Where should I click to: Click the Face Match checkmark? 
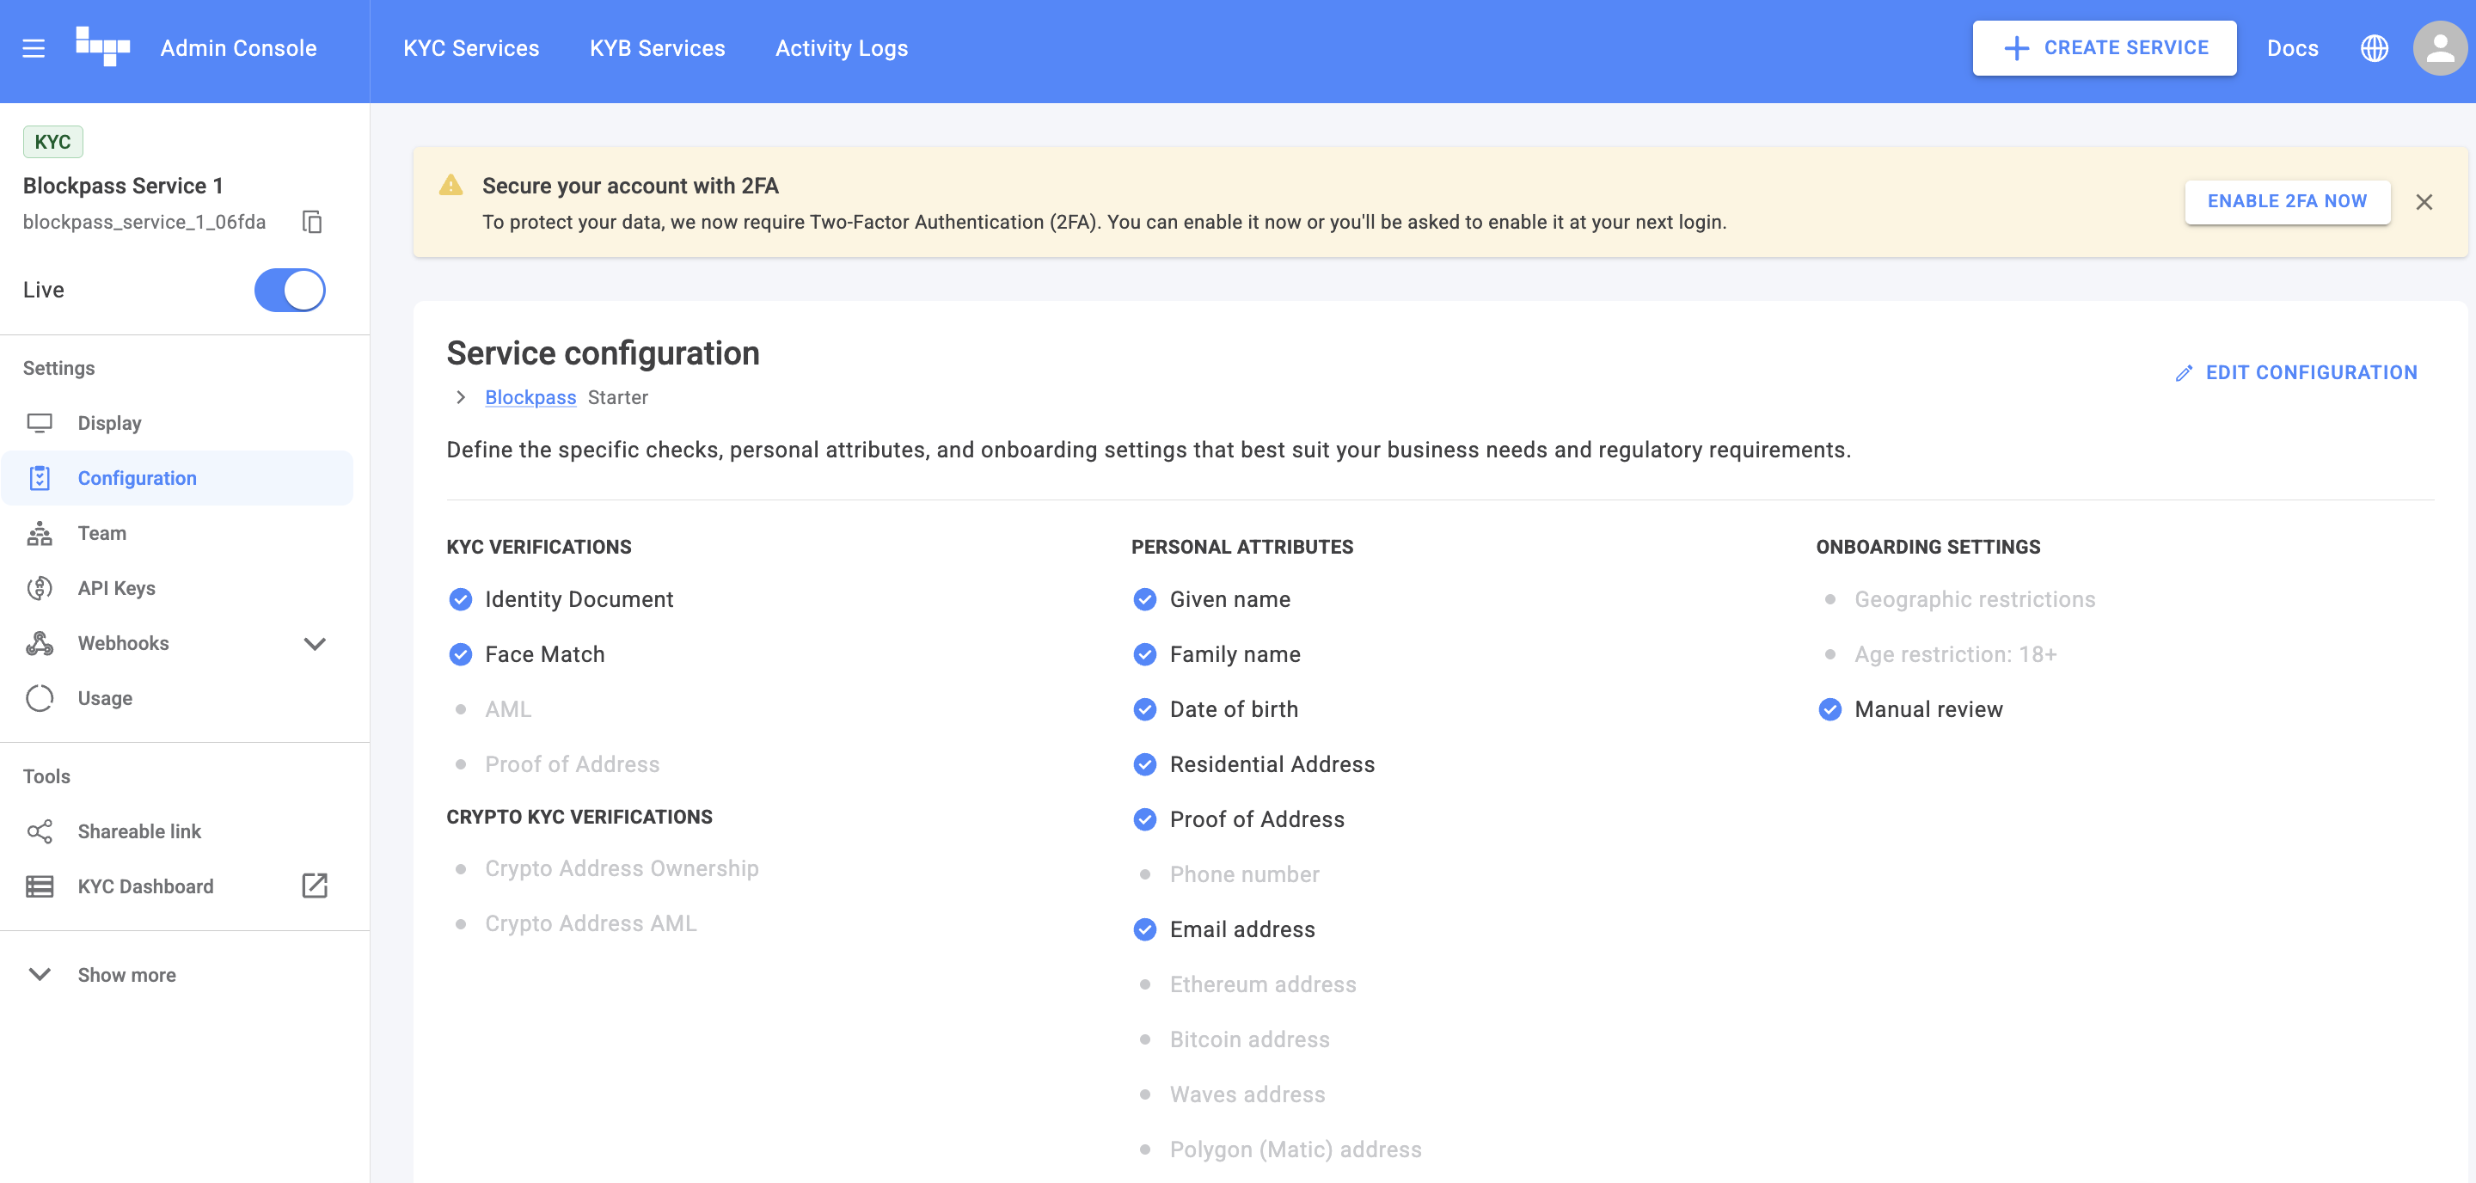tap(461, 654)
